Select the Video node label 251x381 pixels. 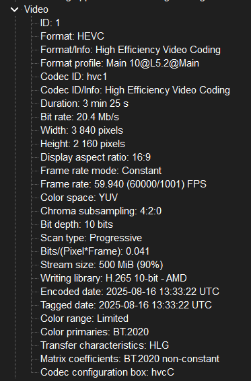pos(36,9)
